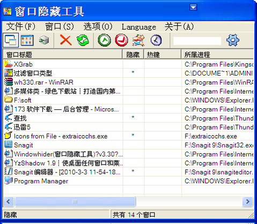The width and height of the screenshot is (257, 224).
Task: Click the hidden asterisk in Icons from File row
Action: tap(133, 135)
